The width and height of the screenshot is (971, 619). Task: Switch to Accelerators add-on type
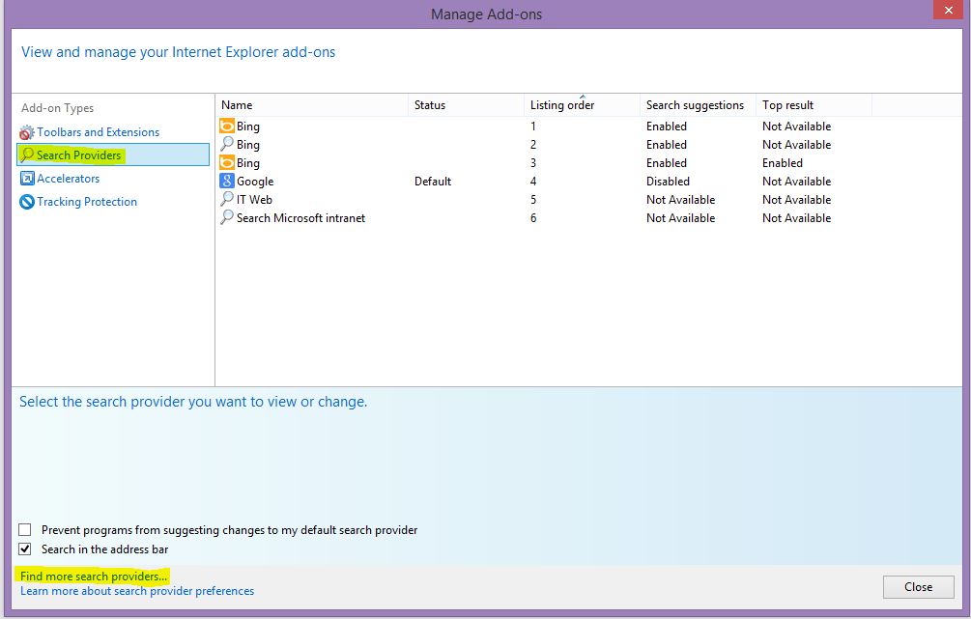(69, 179)
